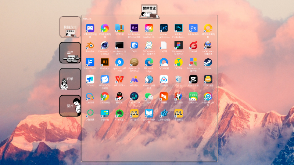Open the 图片 category tab
This screenshot has height=165, width=294.
[70, 106]
